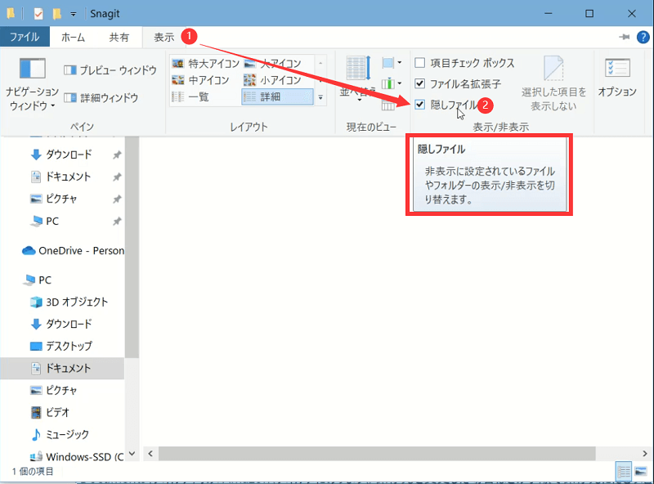This screenshot has height=484, width=654.
Task: Open the group-by dropdown icon
Action: 392,63
